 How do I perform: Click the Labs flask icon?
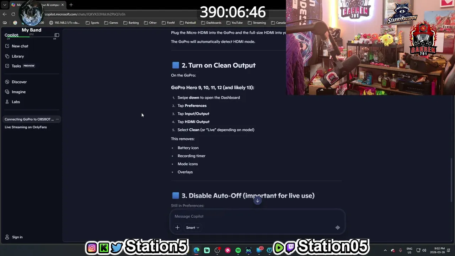(x=7, y=102)
